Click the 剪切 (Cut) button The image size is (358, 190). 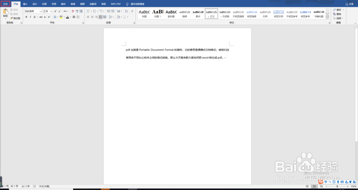click(14, 10)
